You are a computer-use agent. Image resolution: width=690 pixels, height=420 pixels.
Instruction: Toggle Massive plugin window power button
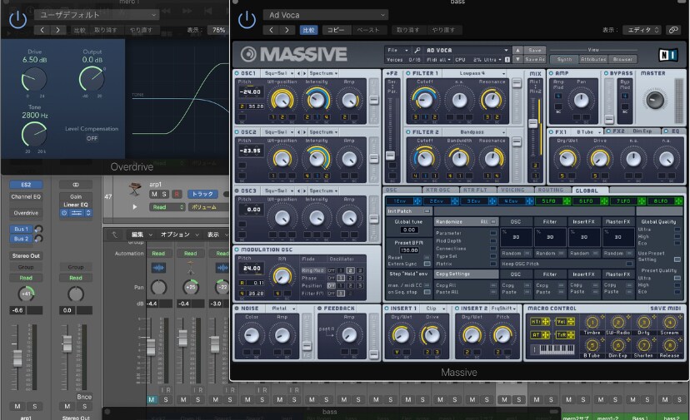click(247, 20)
